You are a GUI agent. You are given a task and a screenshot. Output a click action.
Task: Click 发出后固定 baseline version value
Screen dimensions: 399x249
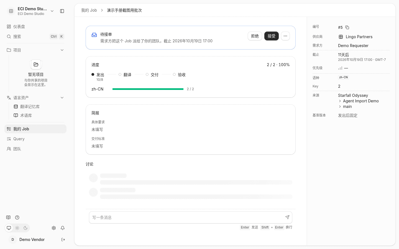click(348, 115)
